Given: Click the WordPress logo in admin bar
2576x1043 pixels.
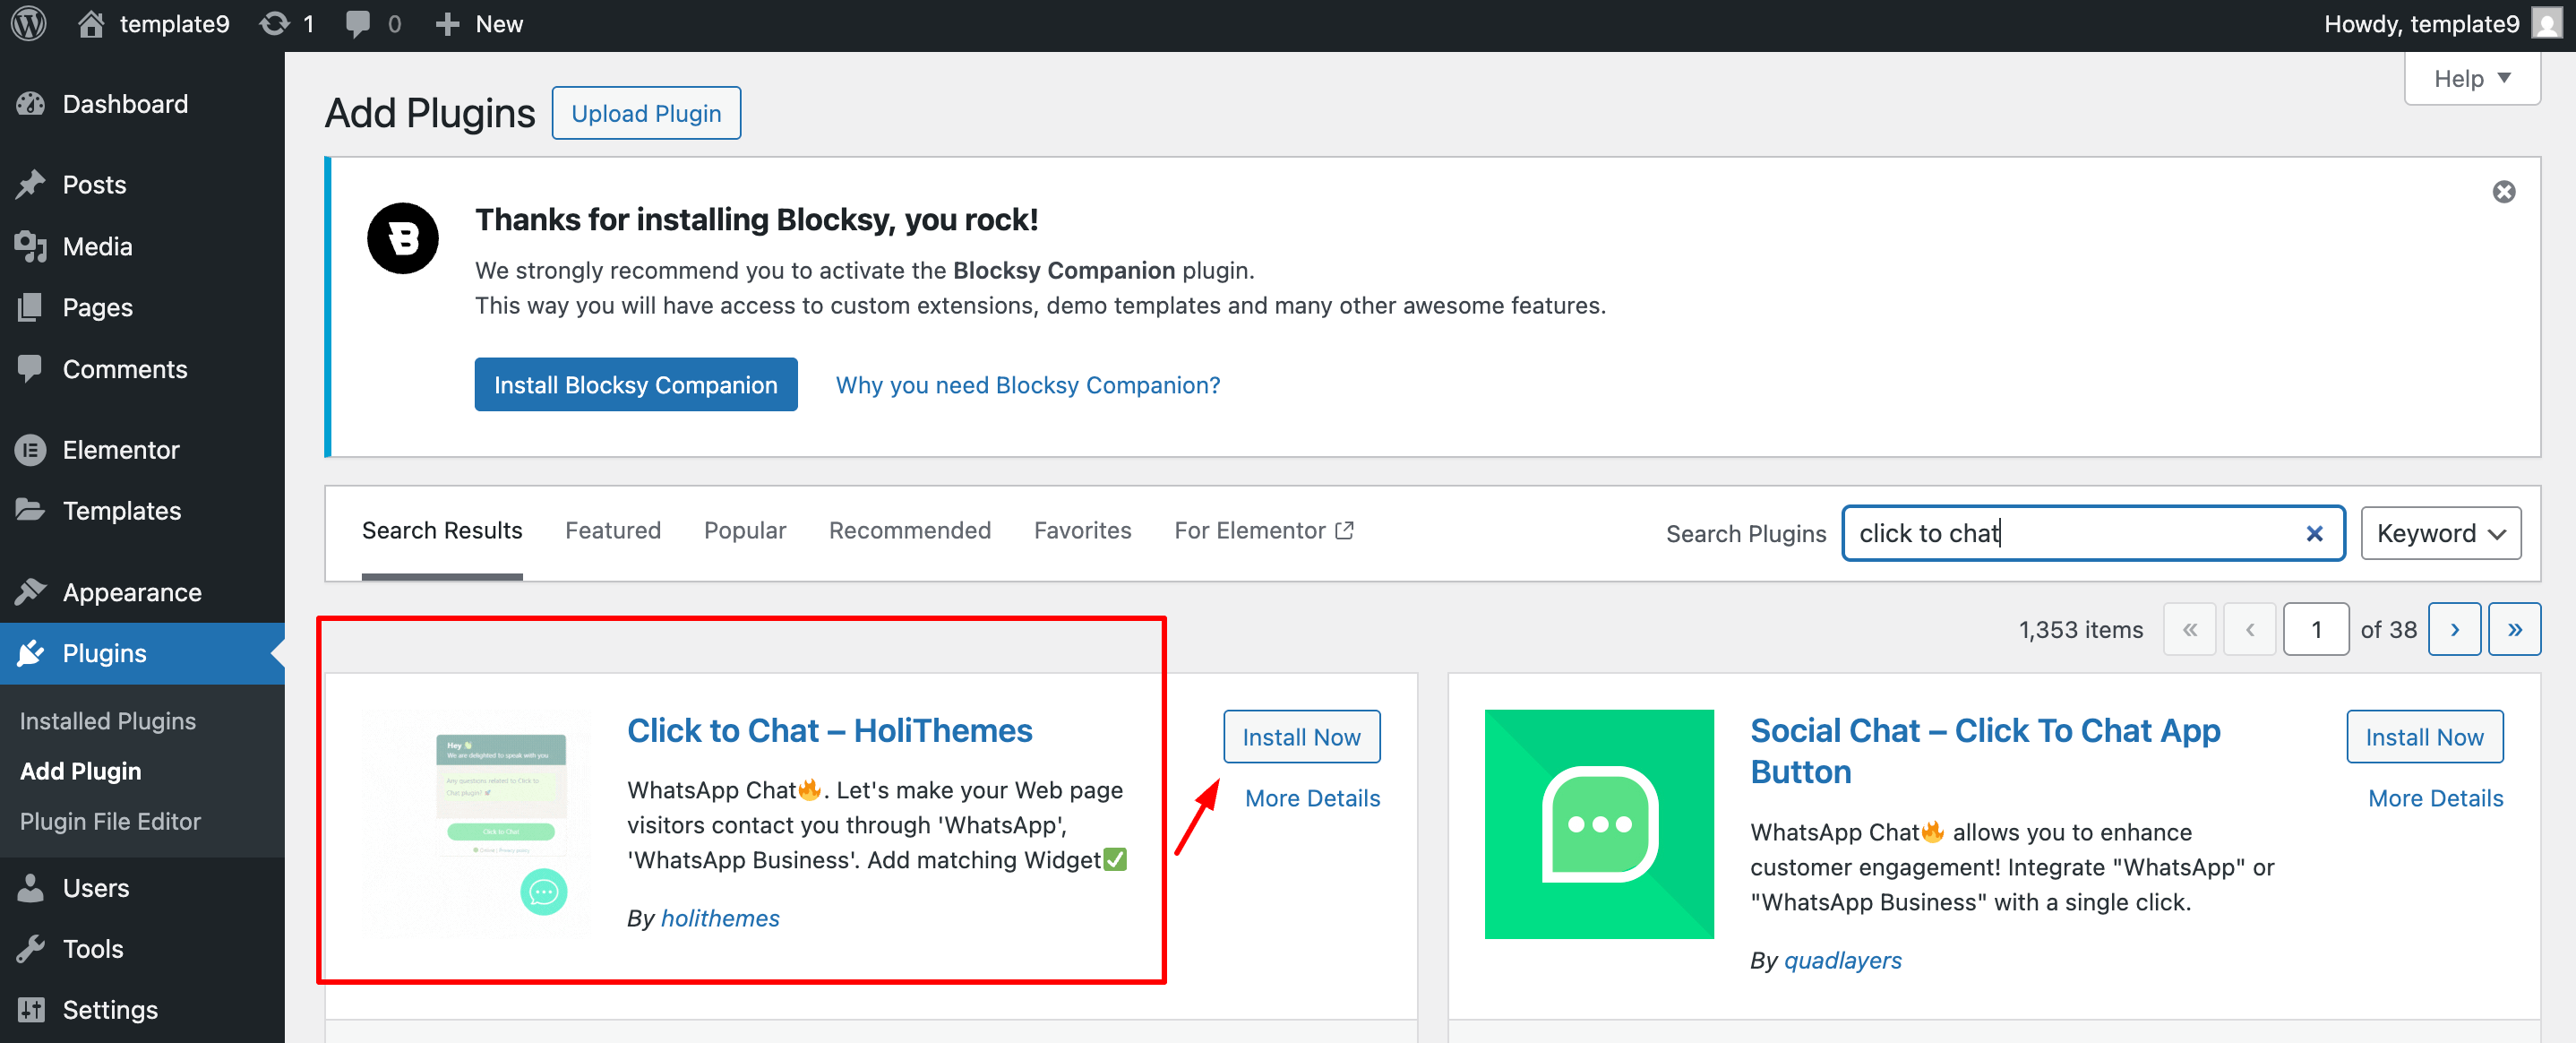Looking at the screenshot, I should click(30, 24).
